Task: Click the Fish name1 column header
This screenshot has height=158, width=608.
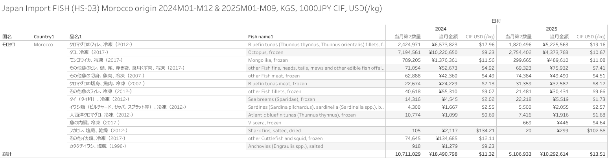Action: pyautogui.click(x=260, y=37)
